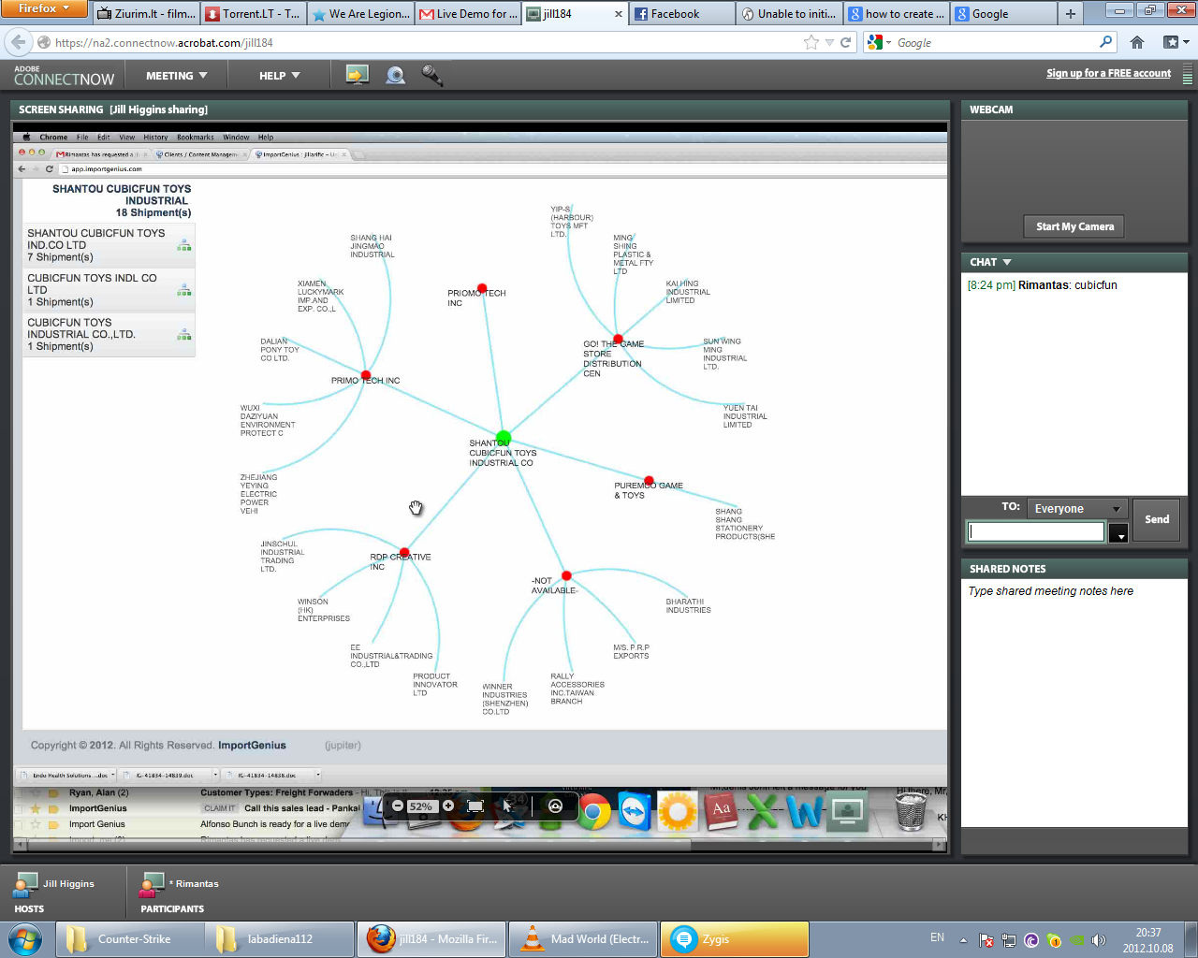This screenshot has height=958, width=1198.
Task: Open the Everyone recipient dropdown
Action: click(x=1076, y=509)
